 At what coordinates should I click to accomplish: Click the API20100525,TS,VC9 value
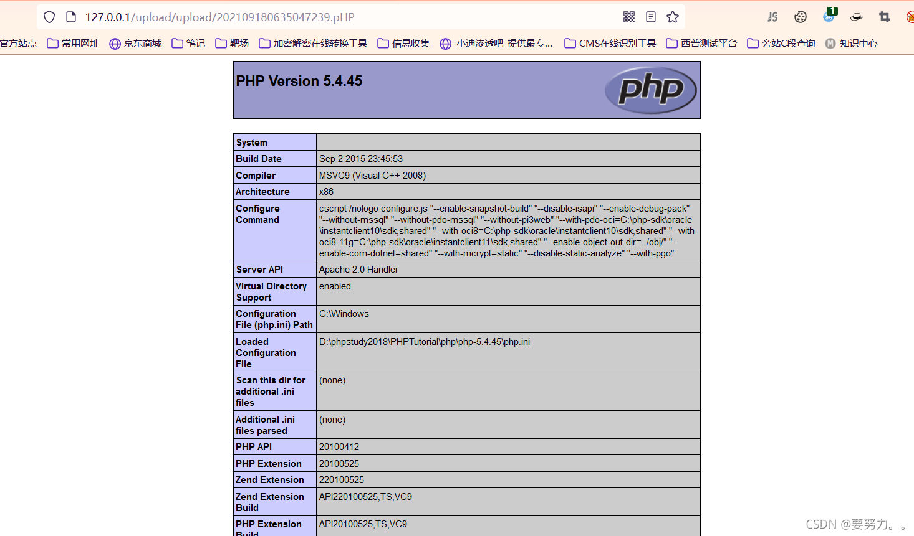tap(363, 524)
